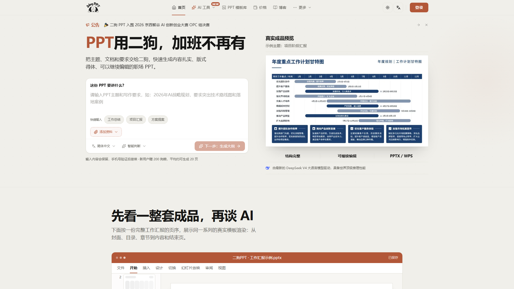Viewport: 514px width, 289px height.
Task: Go to the 价格 pricing page
Action: click(x=260, y=7)
